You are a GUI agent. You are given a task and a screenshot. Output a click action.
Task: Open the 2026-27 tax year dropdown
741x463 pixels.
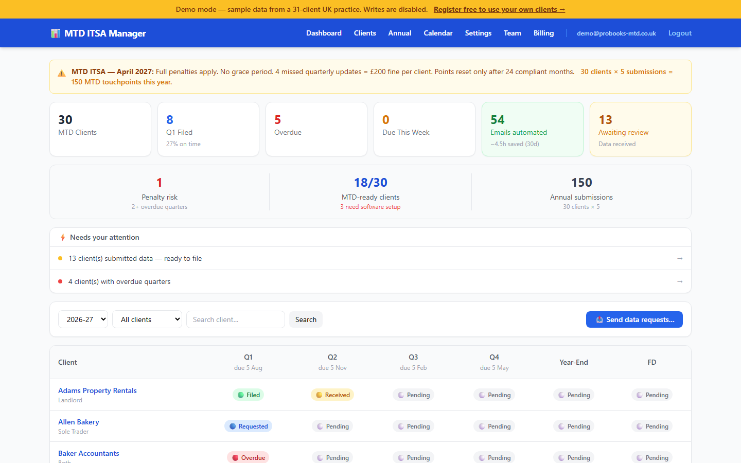(83, 319)
